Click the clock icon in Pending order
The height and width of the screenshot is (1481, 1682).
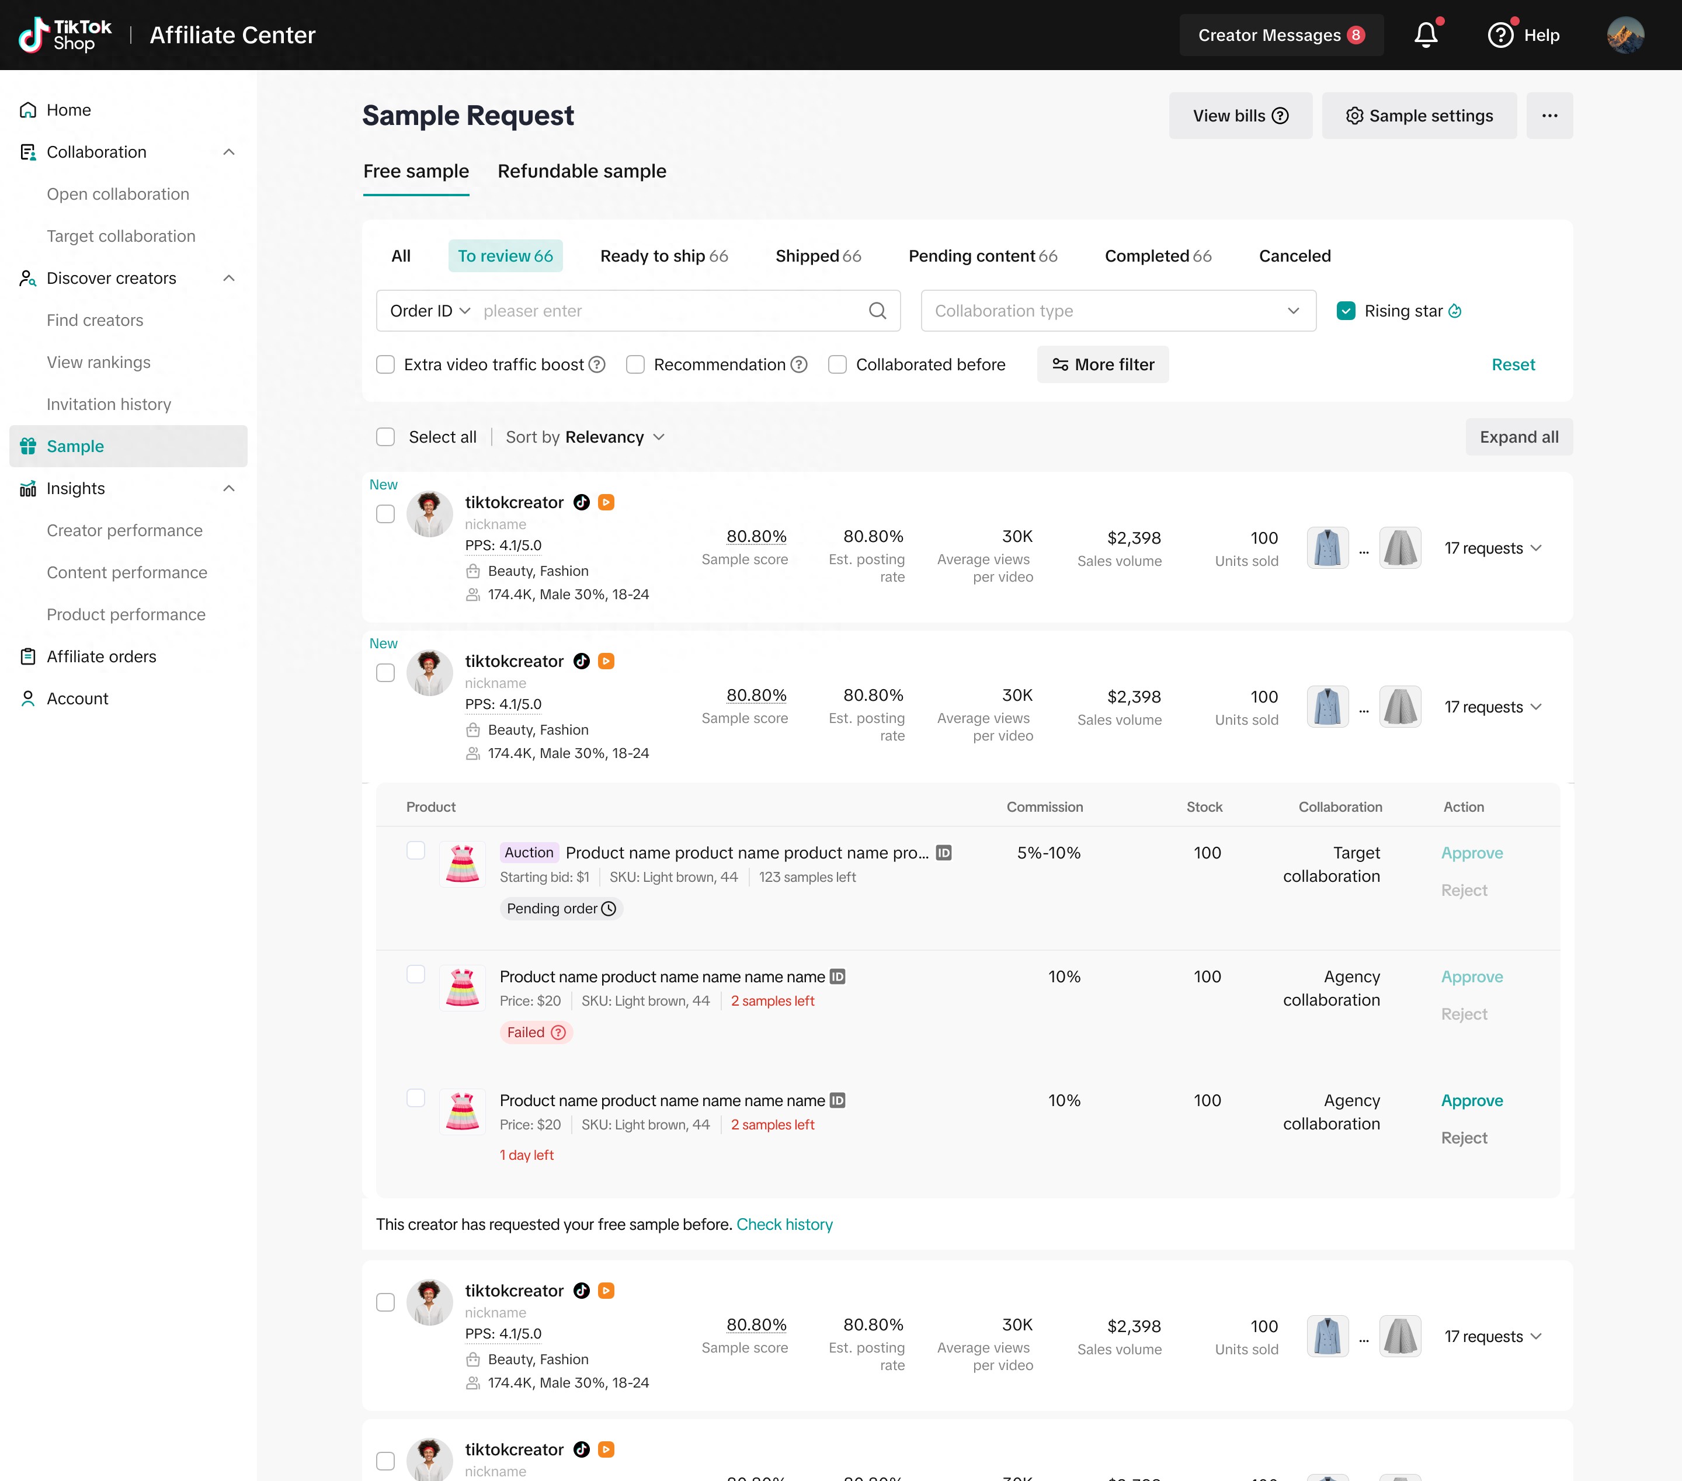(x=609, y=908)
